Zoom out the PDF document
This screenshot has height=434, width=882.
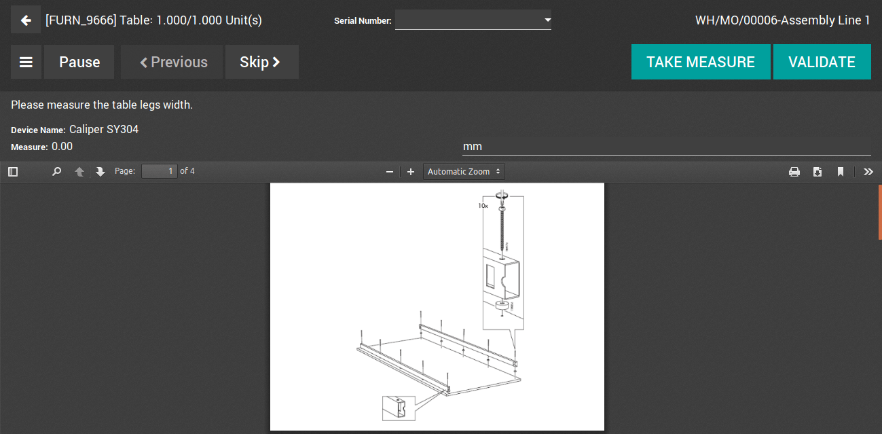[390, 172]
